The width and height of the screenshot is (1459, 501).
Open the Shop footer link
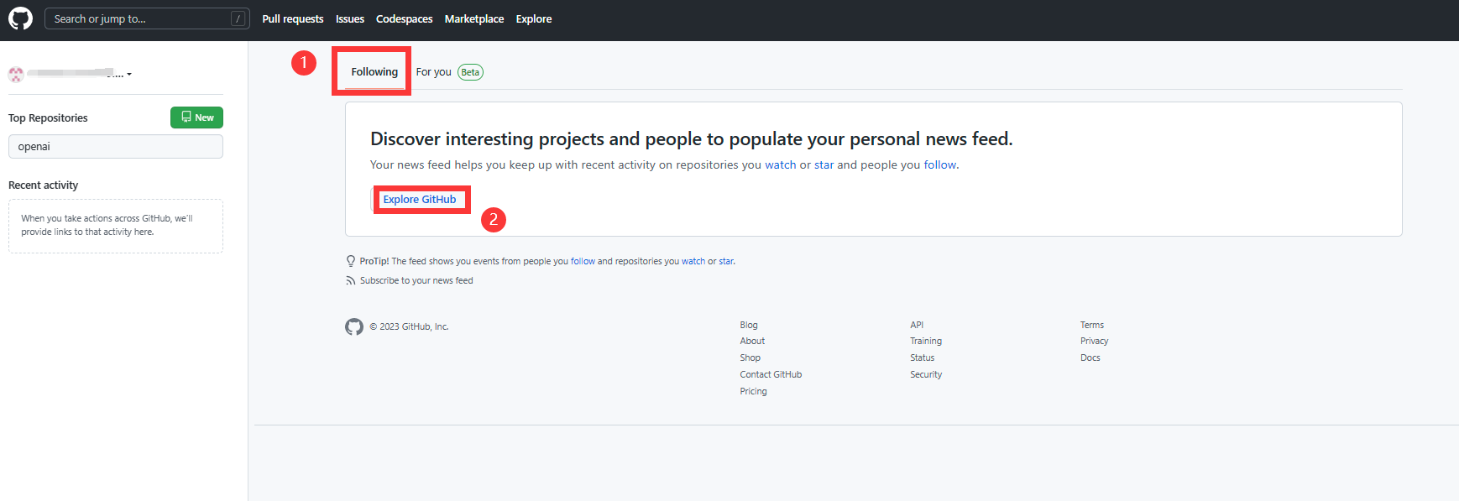pos(750,357)
